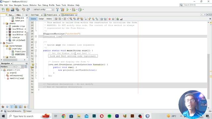This screenshot has height=119, width=212.
Task: Click the Clean and Build icon
Action: tap(62, 10)
